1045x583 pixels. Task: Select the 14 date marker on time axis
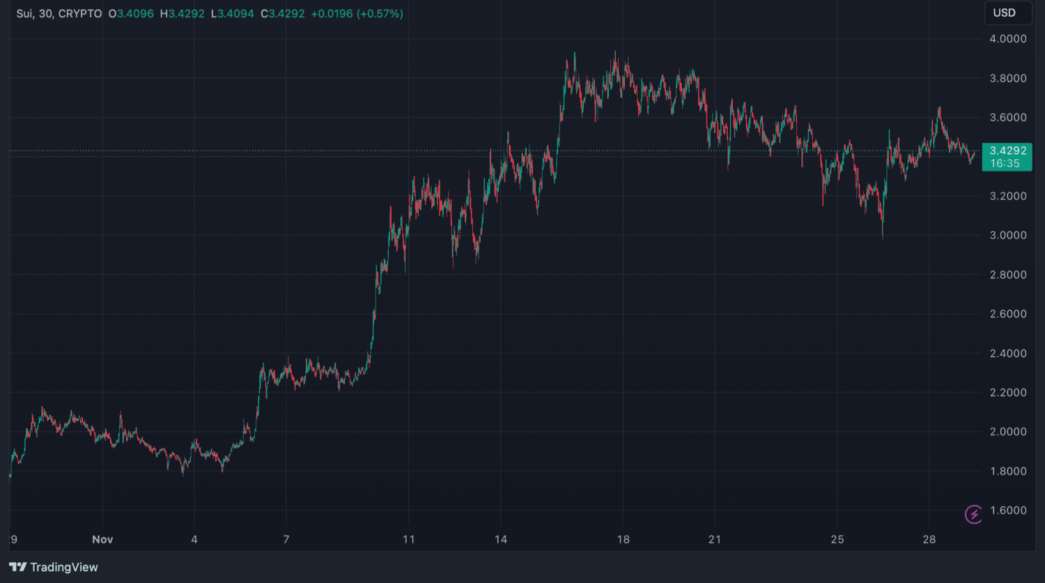(500, 540)
